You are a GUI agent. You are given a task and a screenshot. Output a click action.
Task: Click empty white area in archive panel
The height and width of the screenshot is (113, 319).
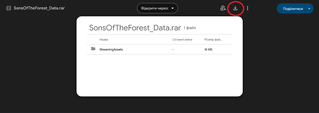pos(159,77)
